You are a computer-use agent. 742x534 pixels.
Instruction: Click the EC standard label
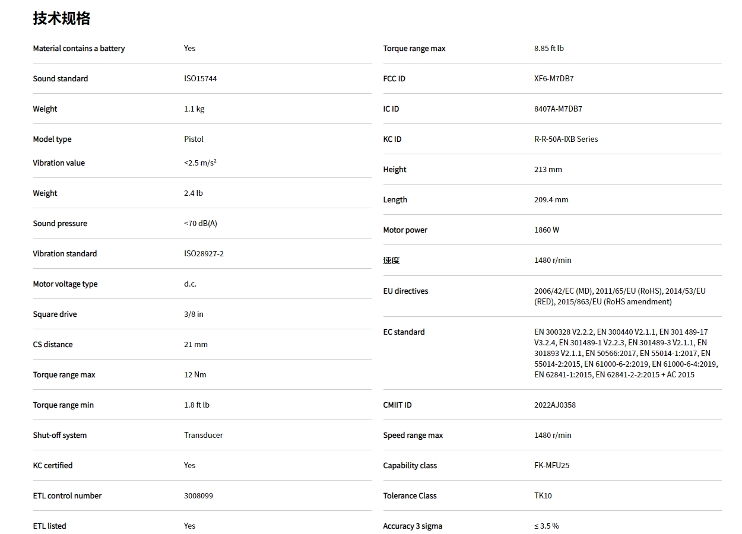point(404,332)
